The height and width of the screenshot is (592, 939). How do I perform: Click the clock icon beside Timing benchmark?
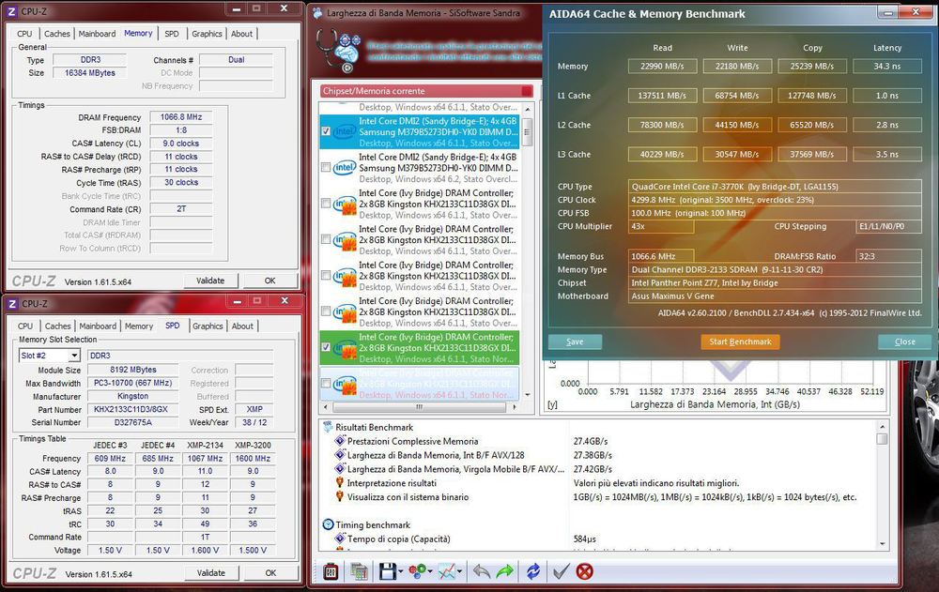[x=328, y=524]
